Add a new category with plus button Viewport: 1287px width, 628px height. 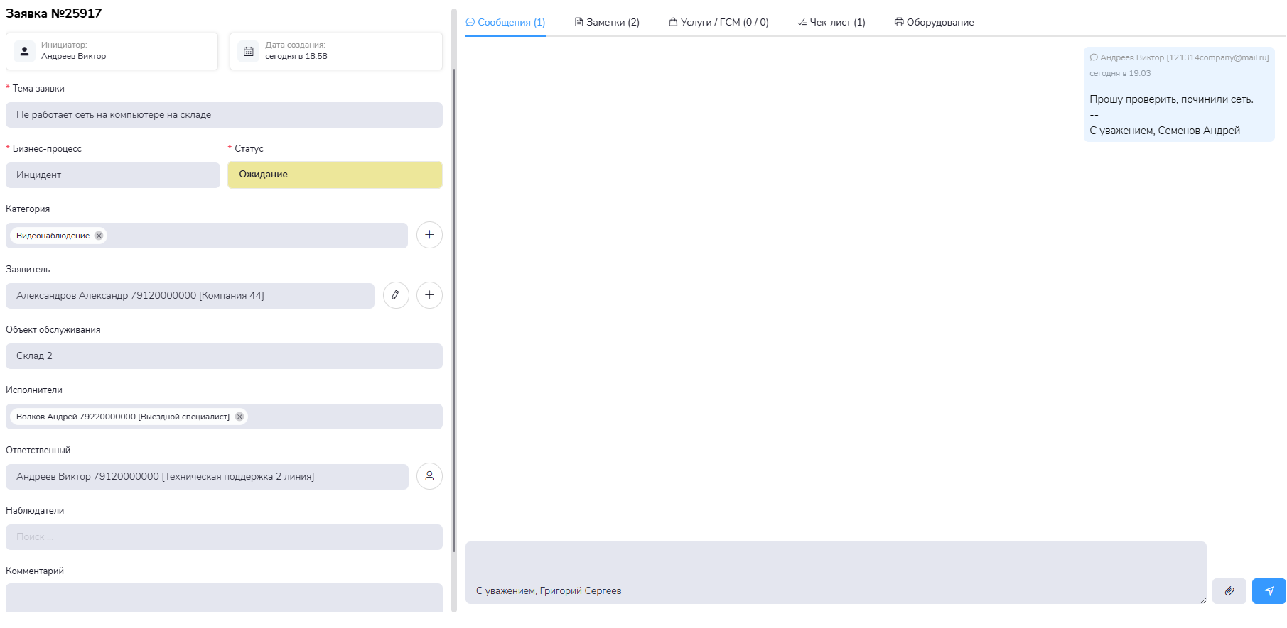pyautogui.click(x=429, y=235)
